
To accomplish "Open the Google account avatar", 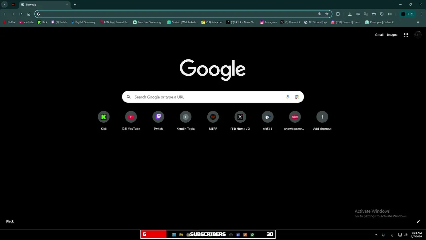I will click(417, 35).
